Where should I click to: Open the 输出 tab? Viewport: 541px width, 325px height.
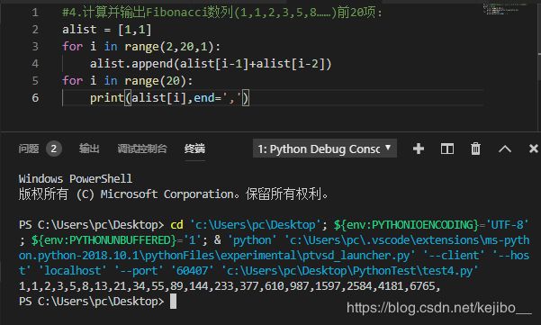coord(89,149)
